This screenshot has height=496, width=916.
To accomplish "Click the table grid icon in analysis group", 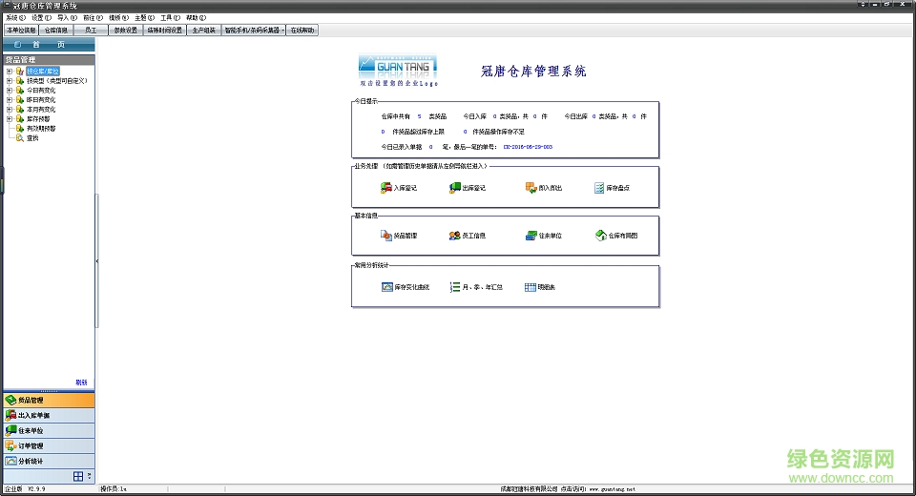I will (530, 287).
